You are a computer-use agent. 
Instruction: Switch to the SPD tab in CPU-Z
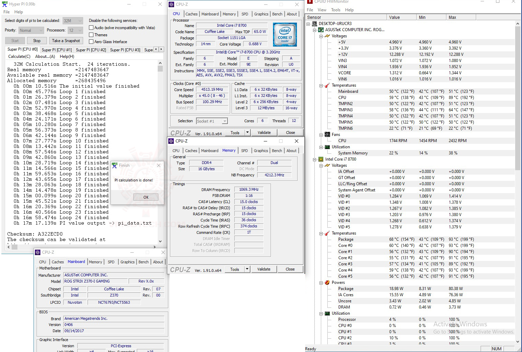tap(245, 14)
